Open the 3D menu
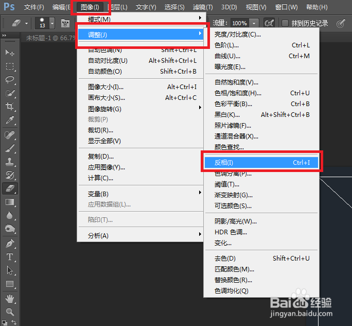The width and height of the screenshot is (352, 326). click(229, 7)
